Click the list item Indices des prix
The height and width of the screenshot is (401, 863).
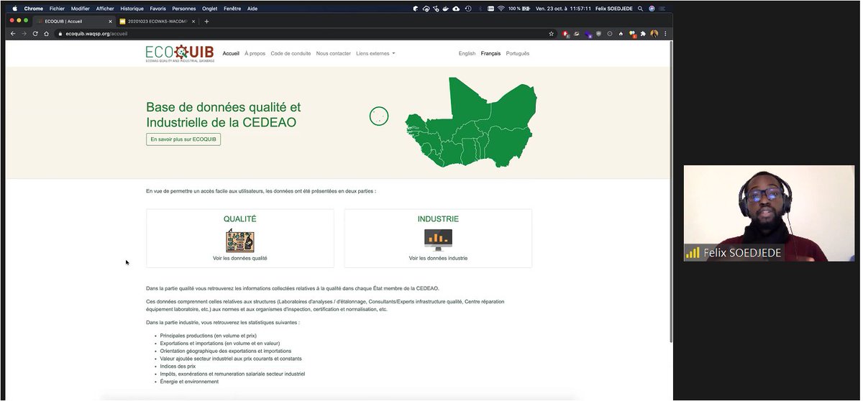[178, 367]
